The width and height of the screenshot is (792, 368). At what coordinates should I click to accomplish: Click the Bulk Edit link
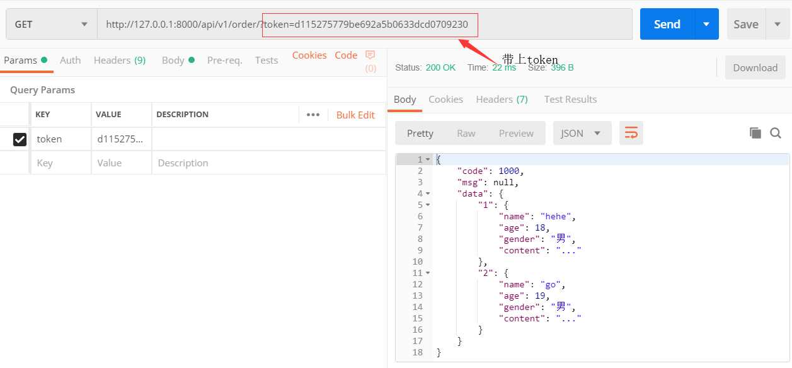(x=355, y=115)
